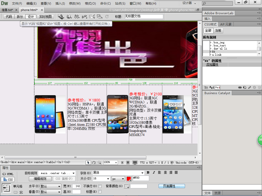The height and width of the screenshot is (196, 262).
Task: Switch to 实时视图 live view
Action: point(45,17)
